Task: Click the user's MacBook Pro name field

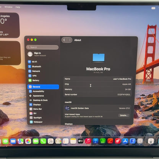Action: (x=98, y=79)
